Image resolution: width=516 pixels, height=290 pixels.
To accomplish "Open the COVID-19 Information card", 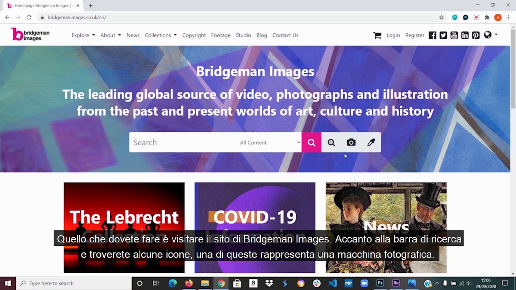I will click(x=255, y=228).
